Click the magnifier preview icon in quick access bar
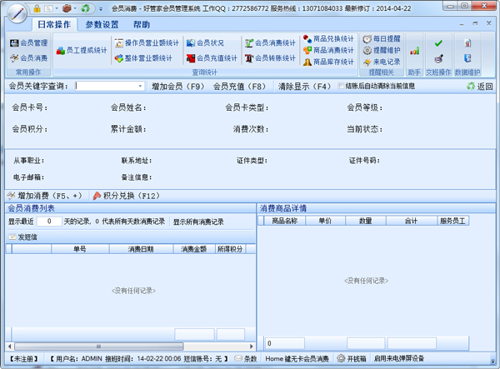 48,8
